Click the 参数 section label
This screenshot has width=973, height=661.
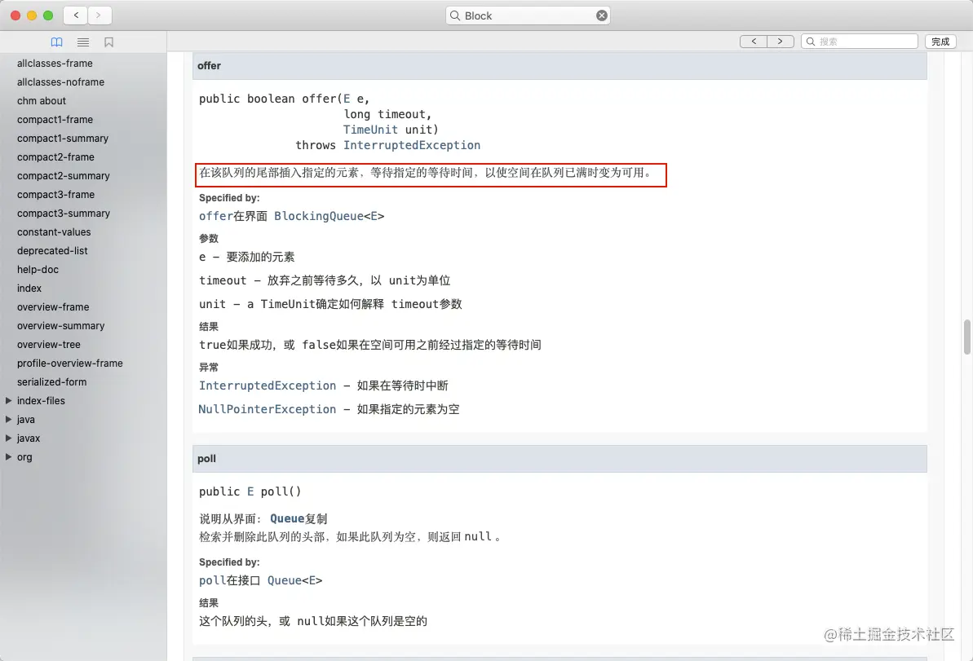click(209, 239)
